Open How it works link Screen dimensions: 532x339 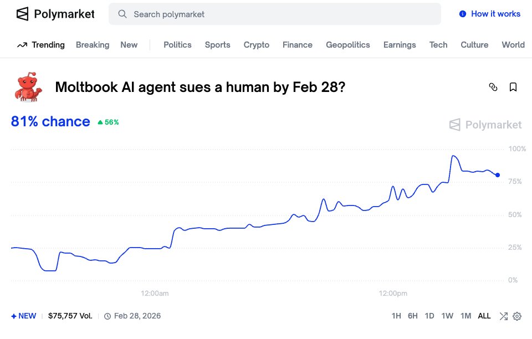(495, 14)
